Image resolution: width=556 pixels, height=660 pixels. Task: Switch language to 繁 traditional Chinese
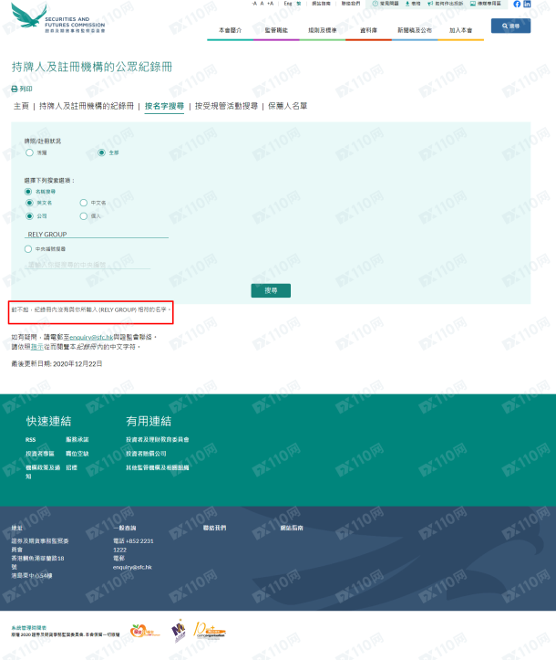click(299, 4)
